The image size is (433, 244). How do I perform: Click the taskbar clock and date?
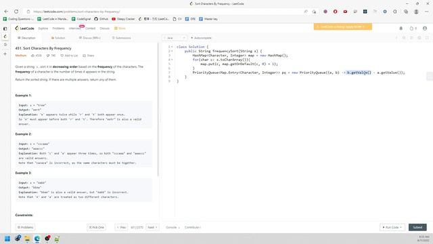(424, 239)
